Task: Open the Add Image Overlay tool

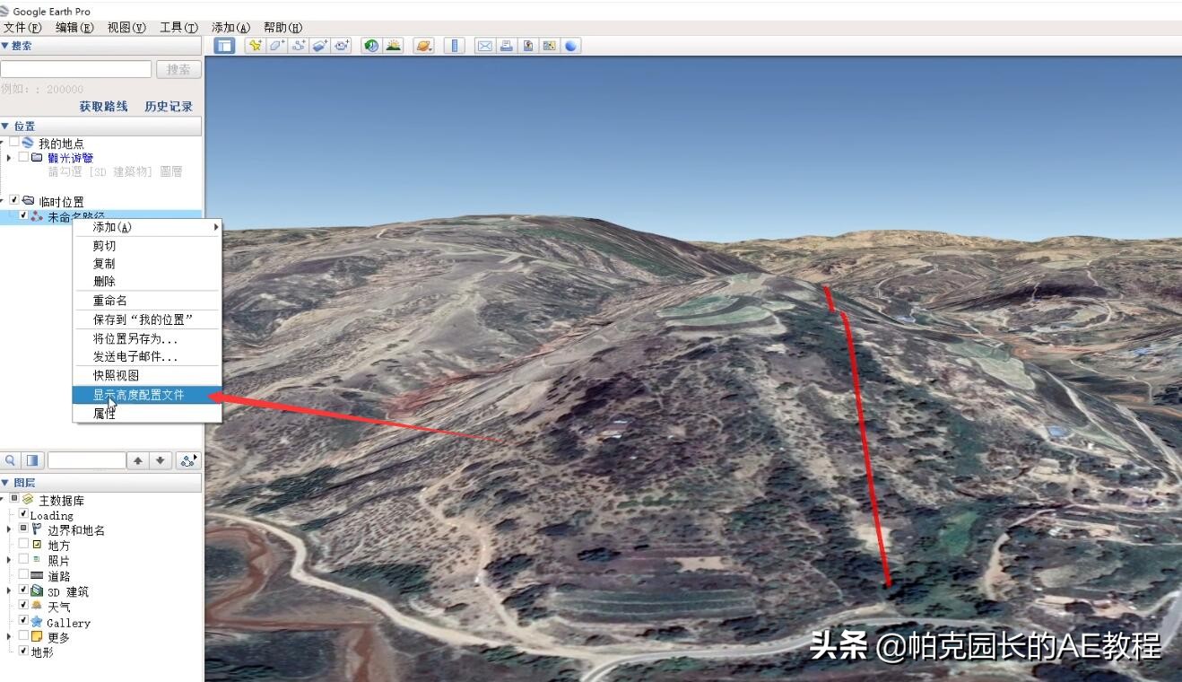Action: (320, 45)
